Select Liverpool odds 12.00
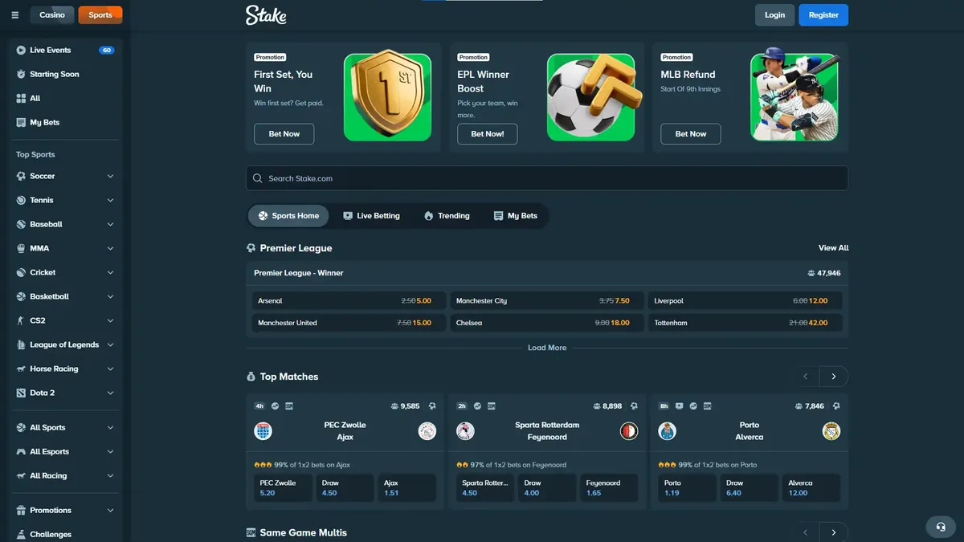The width and height of the screenshot is (964, 542). click(745, 301)
